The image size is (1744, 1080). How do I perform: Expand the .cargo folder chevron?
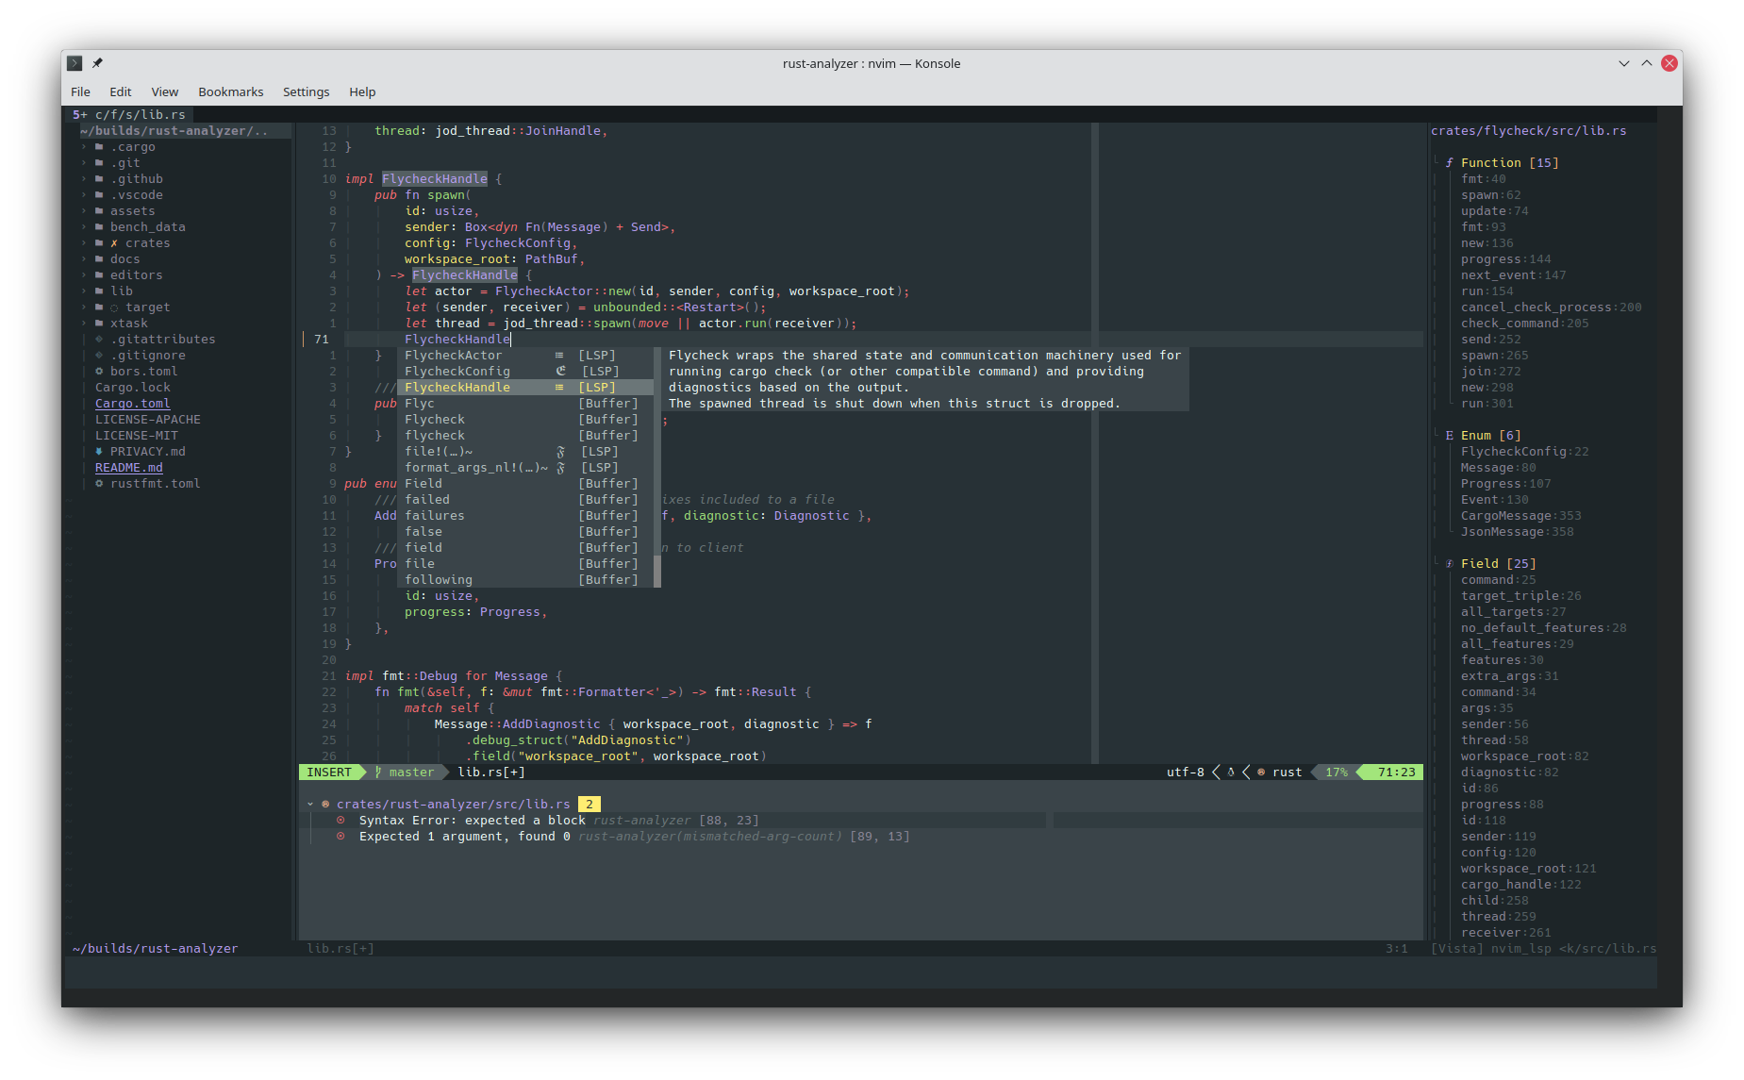(84, 147)
